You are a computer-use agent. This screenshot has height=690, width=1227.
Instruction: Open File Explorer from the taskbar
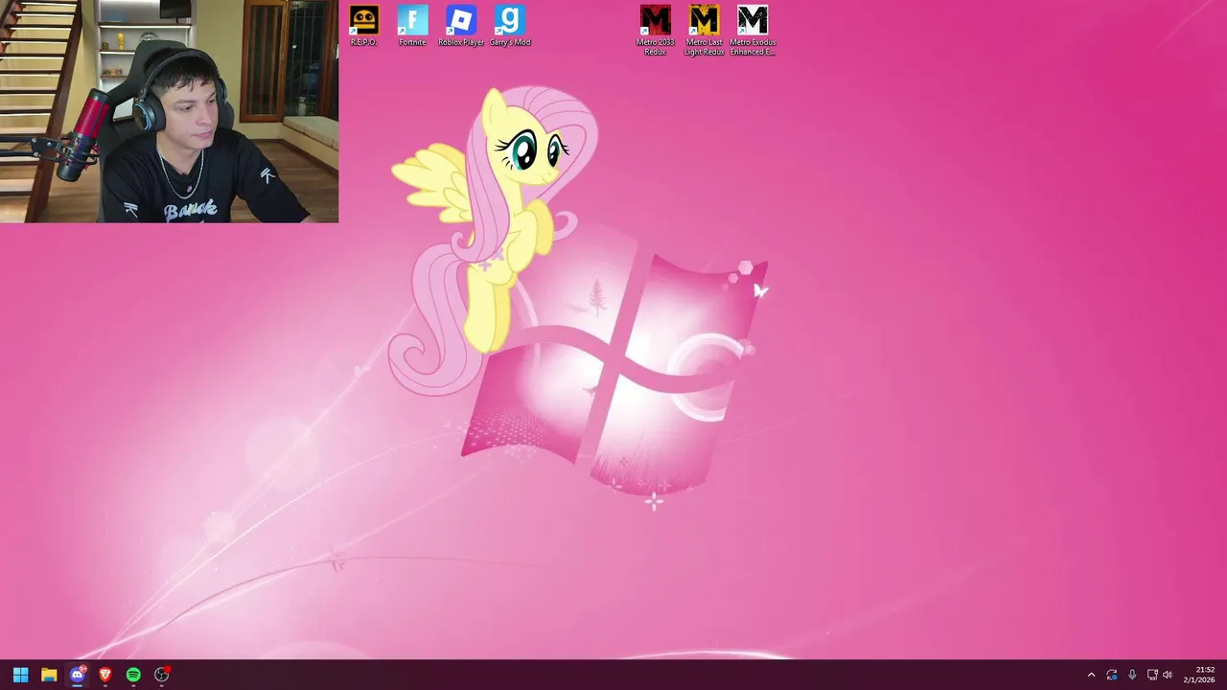pyautogui.click(x=49, y=675)
